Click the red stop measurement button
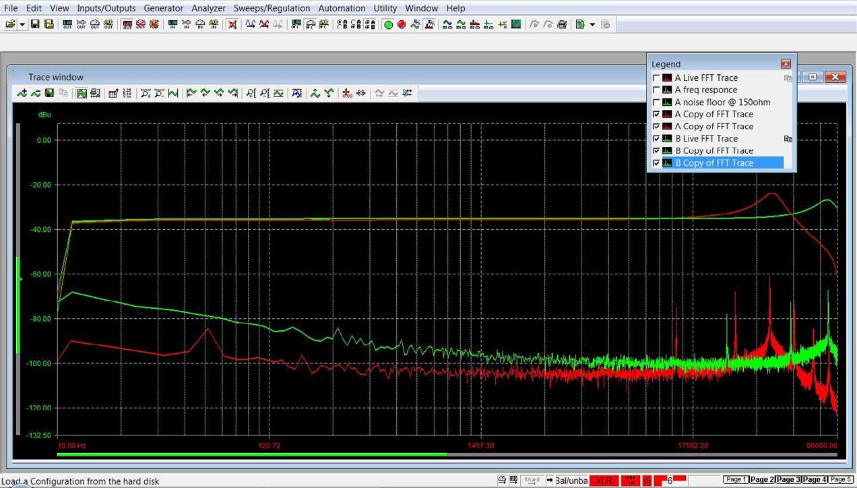 click(402, 24)
